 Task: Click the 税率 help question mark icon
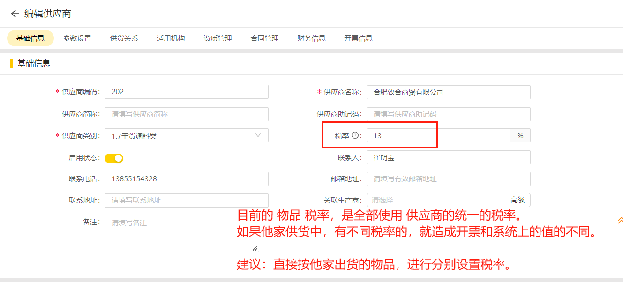pyautogui.click(x=355, y=135)
